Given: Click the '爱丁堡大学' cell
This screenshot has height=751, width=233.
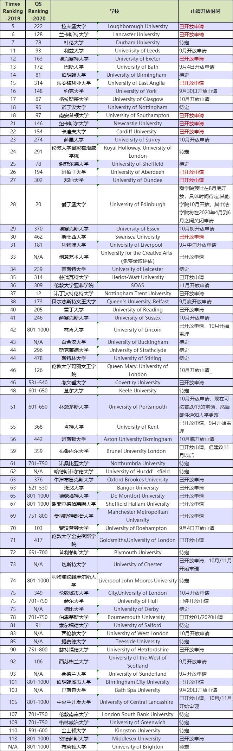Looking at the screenshot, I should click(74, 204).
